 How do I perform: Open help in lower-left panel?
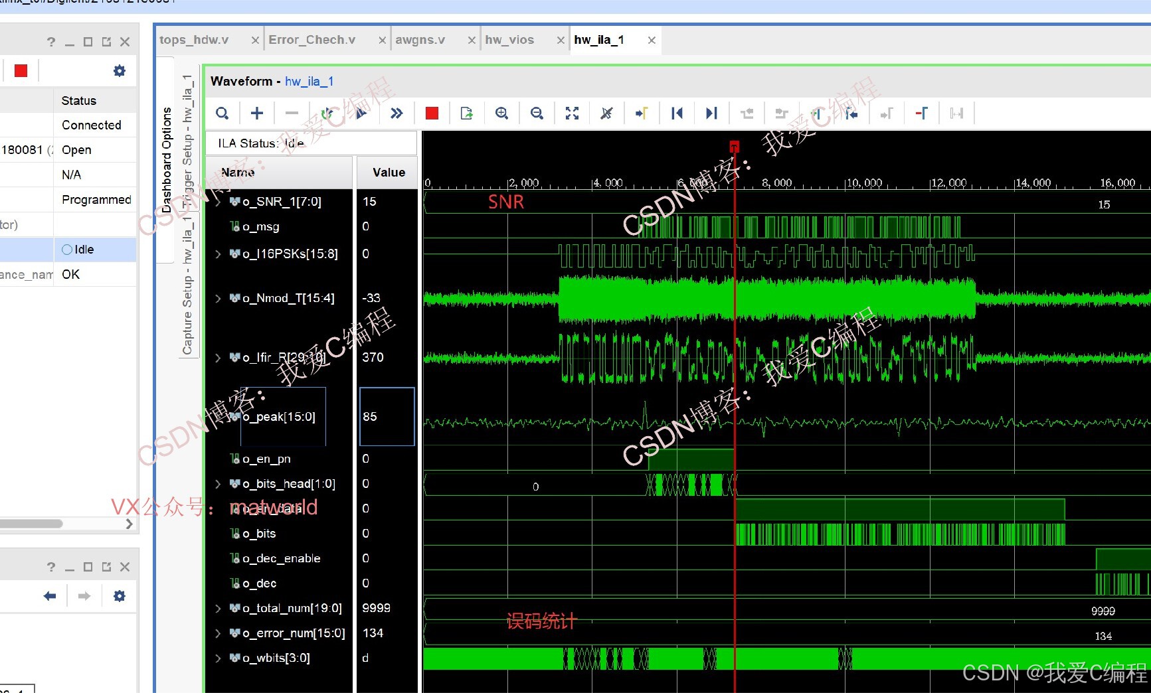(x=51, y=567)
